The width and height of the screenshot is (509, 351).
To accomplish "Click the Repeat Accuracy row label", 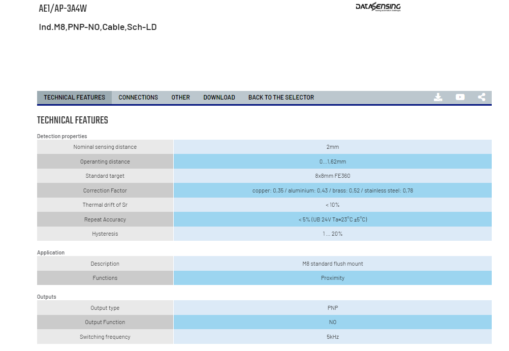I will [x=105, y=219].
